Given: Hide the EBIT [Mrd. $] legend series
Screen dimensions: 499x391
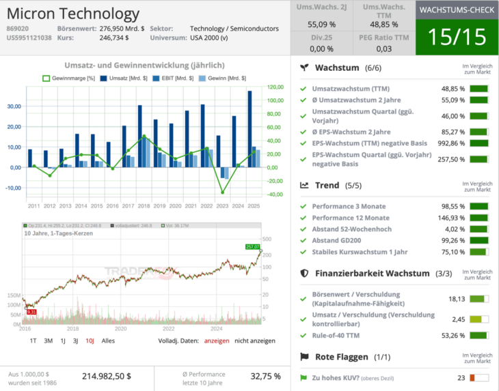Looking at the screenshot, I should click(x=172, y=78).
